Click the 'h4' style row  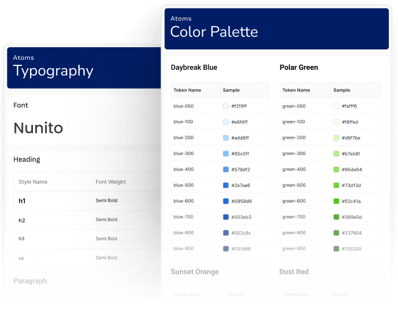pos(87,258)
